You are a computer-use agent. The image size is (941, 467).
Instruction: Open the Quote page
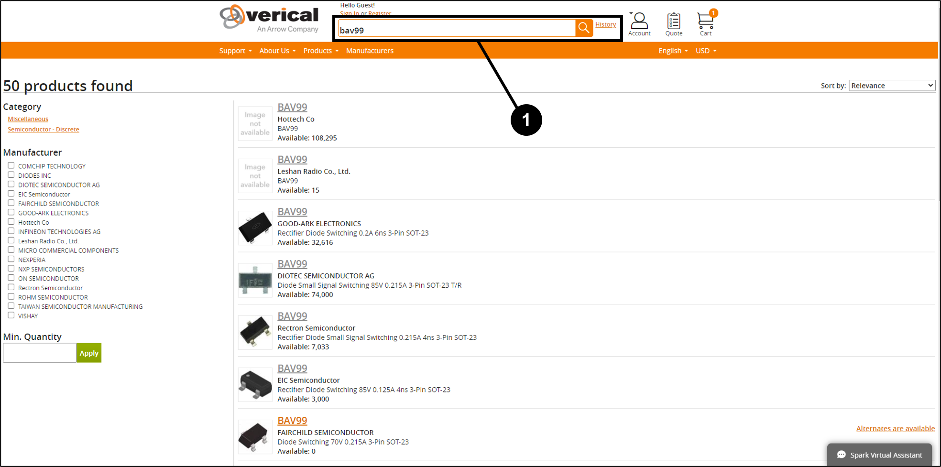[x=674, y=22]
